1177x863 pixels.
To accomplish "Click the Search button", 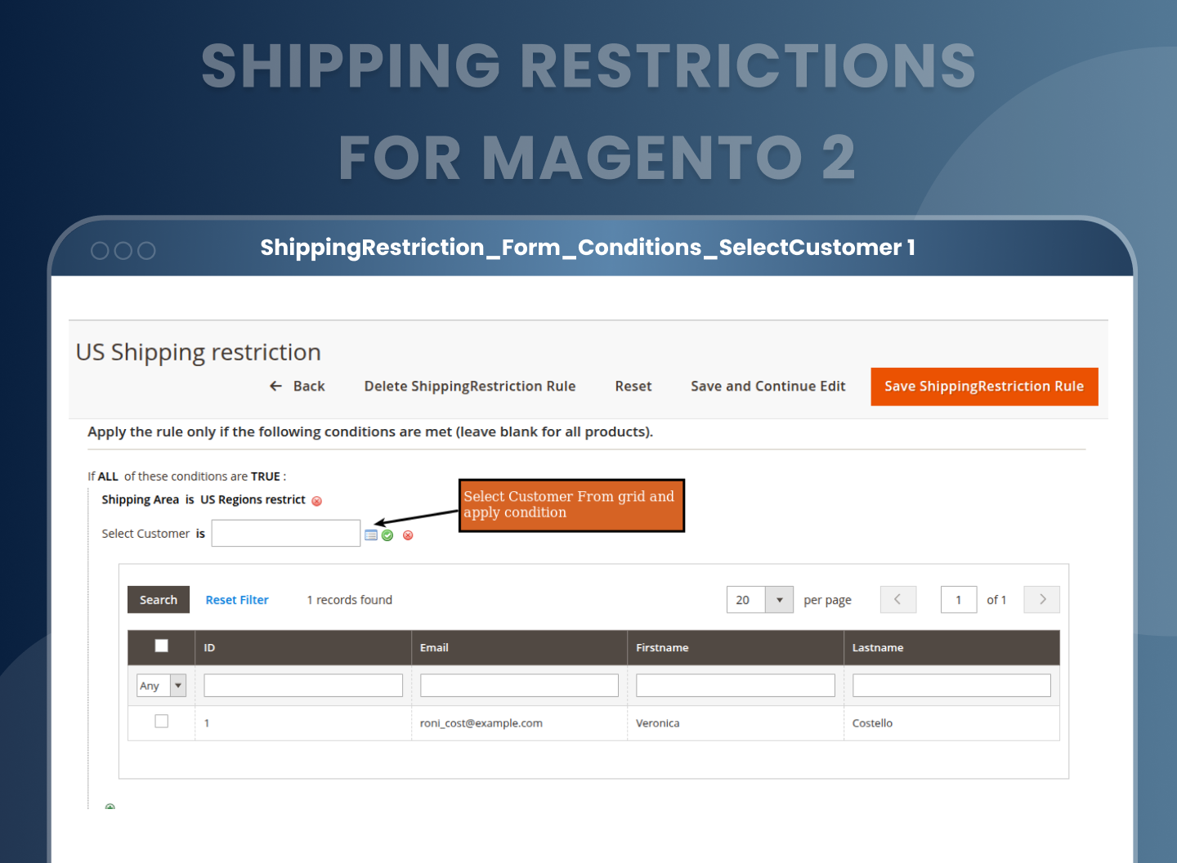I will click(158, 599).
